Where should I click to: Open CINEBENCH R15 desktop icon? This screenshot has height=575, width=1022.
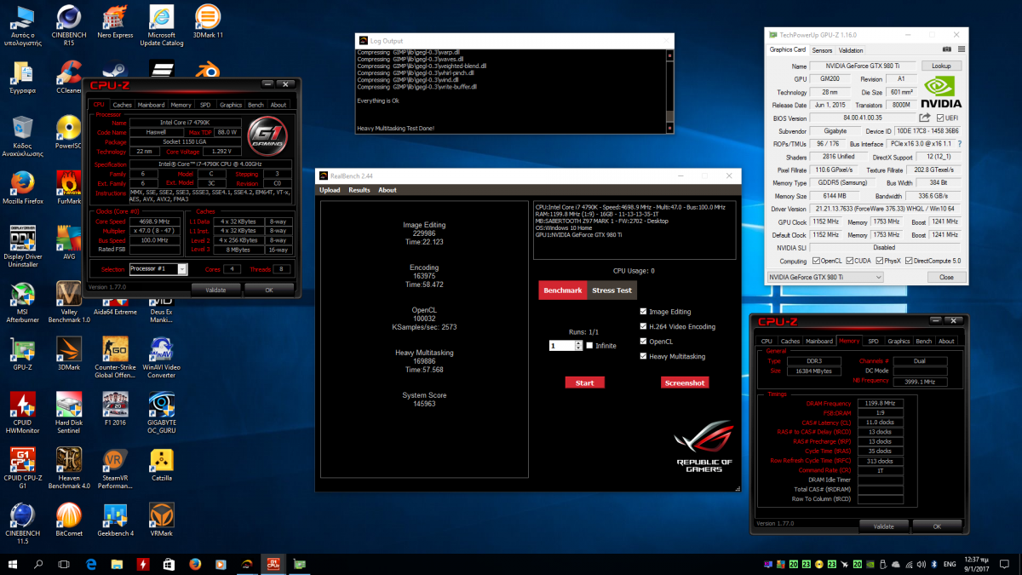click(68, 24)
